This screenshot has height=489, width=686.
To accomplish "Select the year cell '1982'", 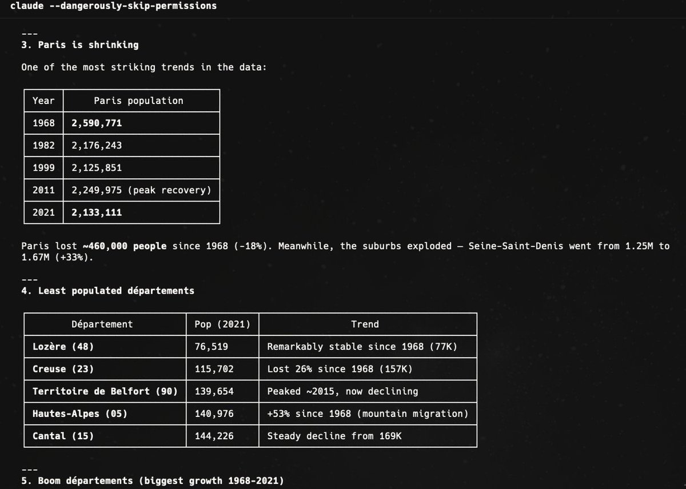I will 43,145.
